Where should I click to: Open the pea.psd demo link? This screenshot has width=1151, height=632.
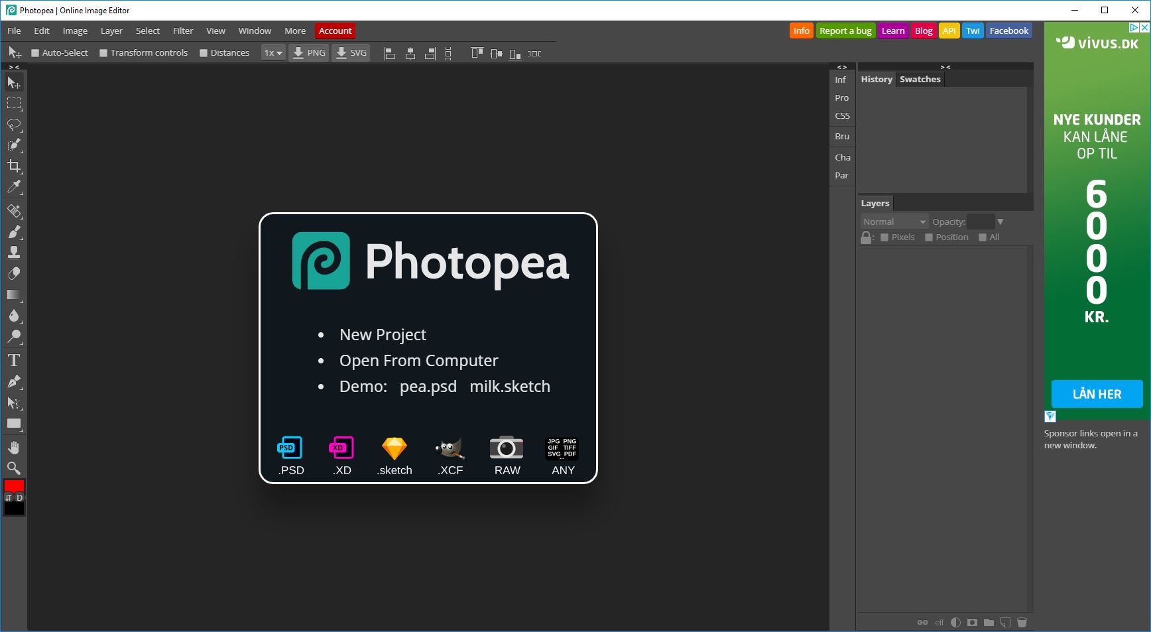click(428, 387)
